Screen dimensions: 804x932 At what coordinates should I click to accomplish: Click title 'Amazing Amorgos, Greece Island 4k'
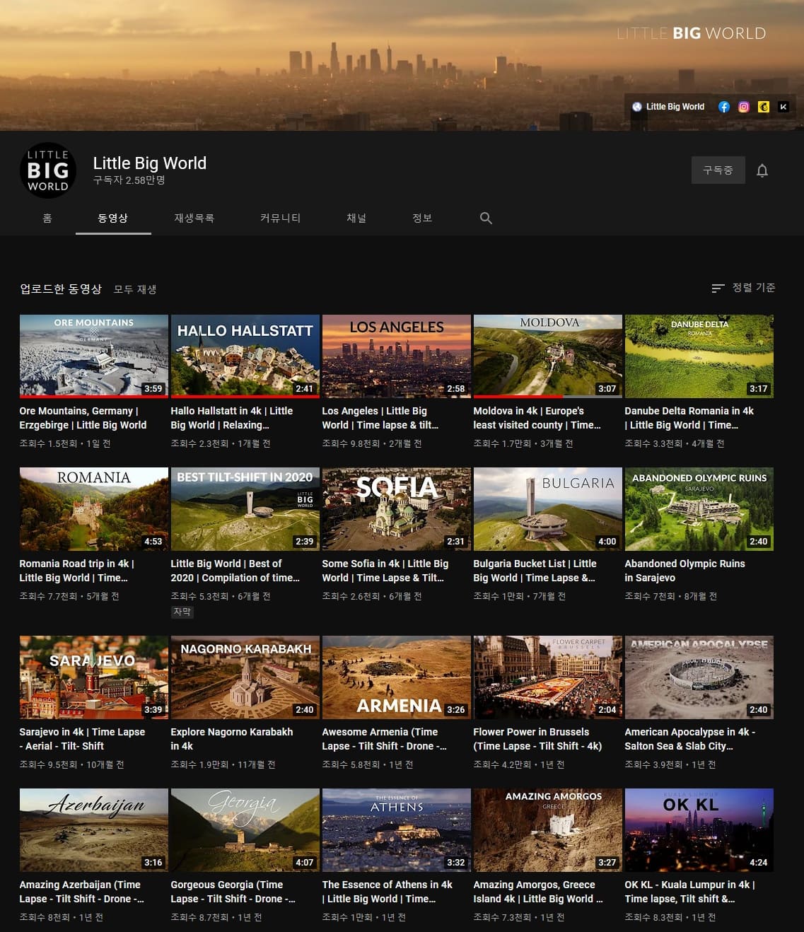[x=538, y=892]
